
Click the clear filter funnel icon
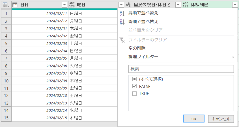122,40
